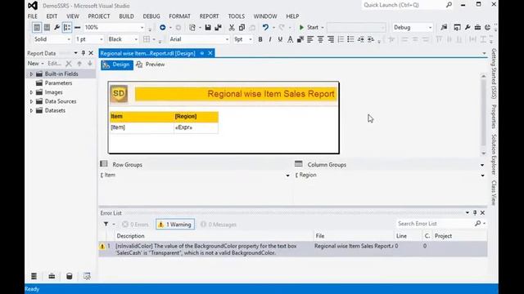Close the Report Data panel
524x294 pixels.
point(91,53)
